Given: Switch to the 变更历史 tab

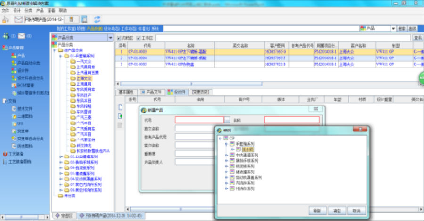Looking at the screenshot, I should coord(200,92).
